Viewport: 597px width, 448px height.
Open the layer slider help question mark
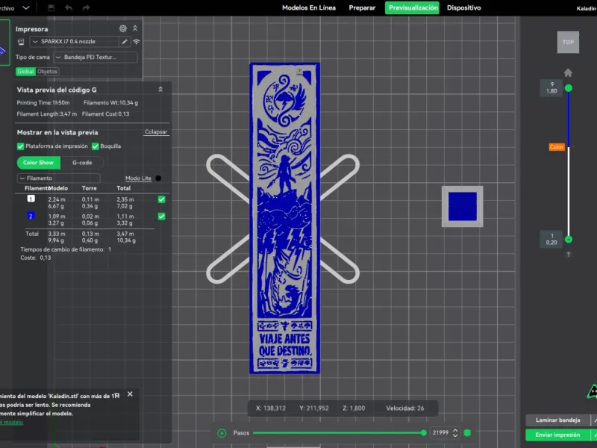click(568, 254)
